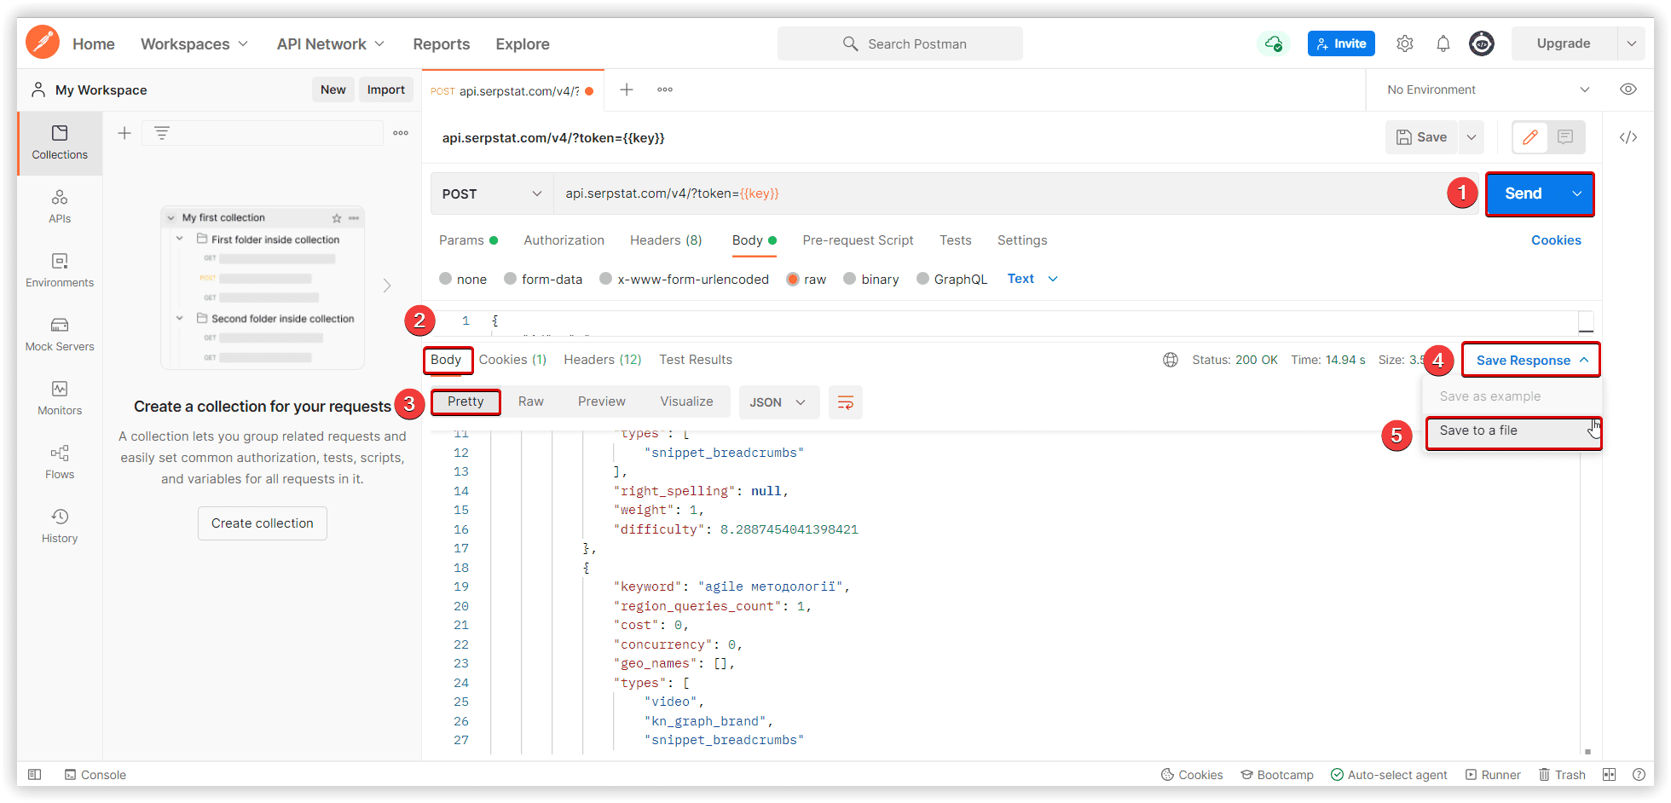Select the raw body type
This screenshot has height=803, width=1671.
(807, 279)
